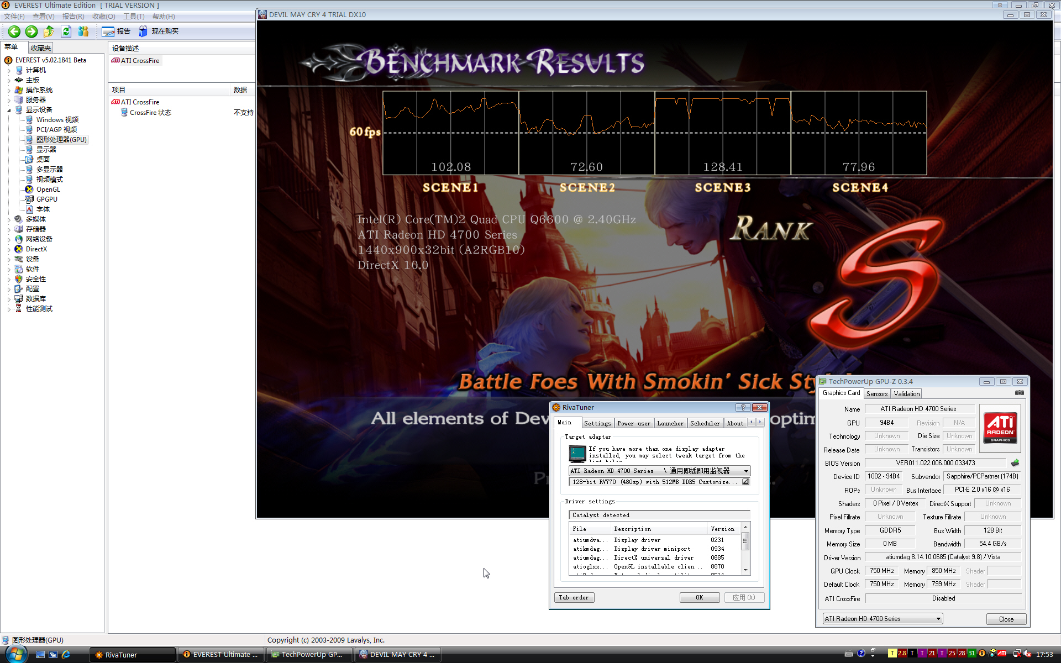
Task: Click the Version column header in RivaTuner
Action: [723, 529]
